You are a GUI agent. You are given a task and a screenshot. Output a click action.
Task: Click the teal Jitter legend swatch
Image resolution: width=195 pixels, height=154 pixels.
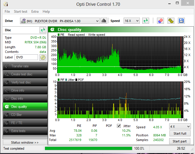tap(66, 80)
